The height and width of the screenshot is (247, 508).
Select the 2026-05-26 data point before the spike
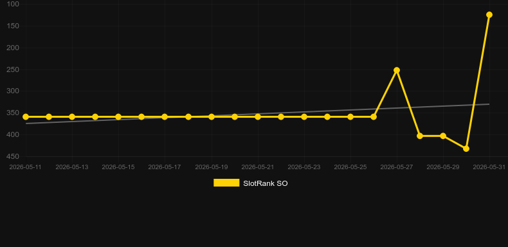pos(374,116)
